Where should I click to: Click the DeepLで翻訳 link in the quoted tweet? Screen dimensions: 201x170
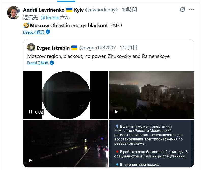point(38,63)
